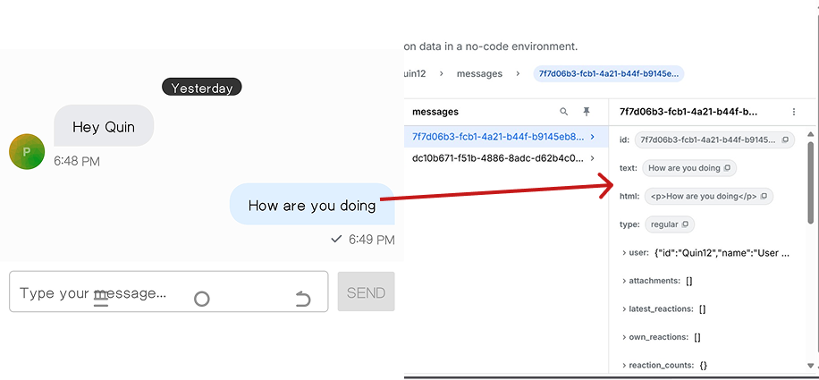The image size is (819, 380).
Task: Tap the Android recent apps icon
Action: click(x=101, y=299)
